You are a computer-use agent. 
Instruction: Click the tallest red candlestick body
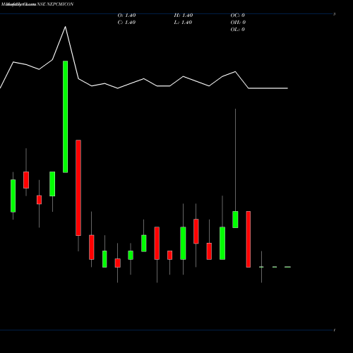coord(78,188)
